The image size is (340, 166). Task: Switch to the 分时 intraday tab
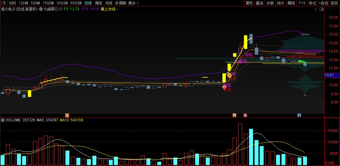[12, 3]
